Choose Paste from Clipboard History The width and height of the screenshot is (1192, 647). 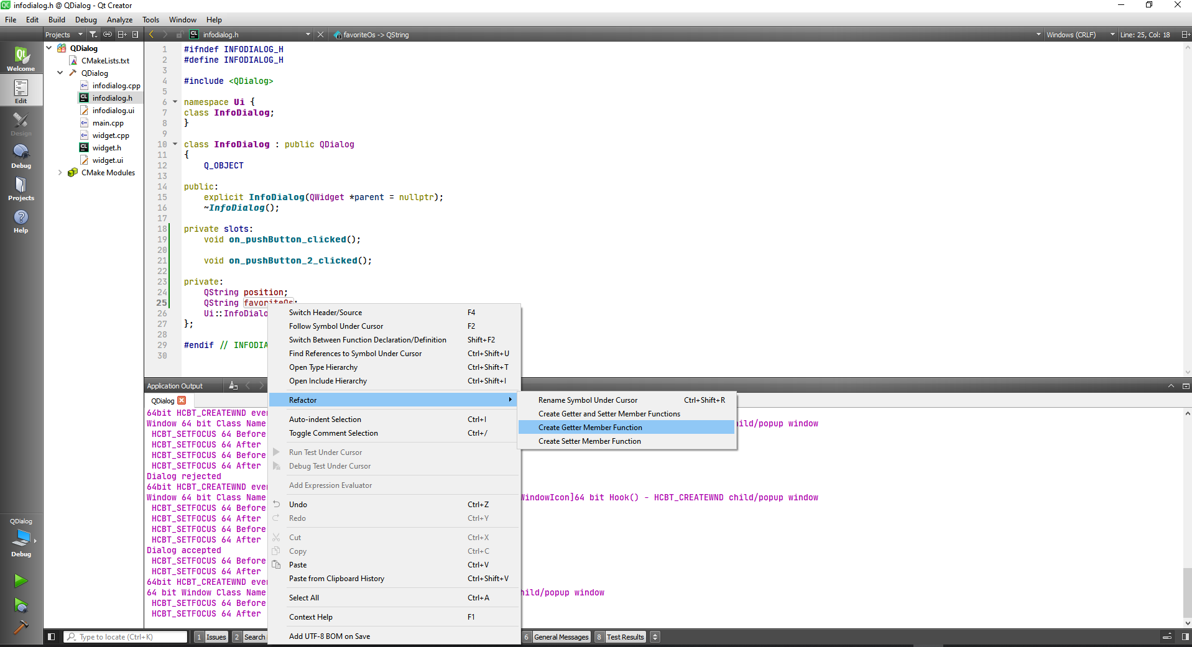pos(394,579)
